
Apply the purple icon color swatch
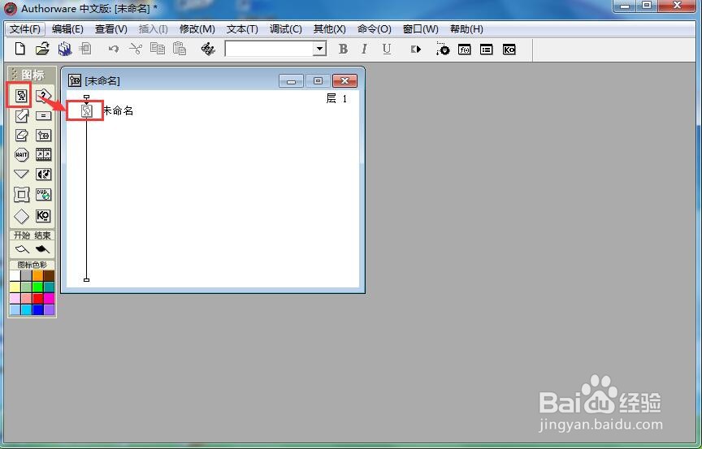[x=49, y=309]
